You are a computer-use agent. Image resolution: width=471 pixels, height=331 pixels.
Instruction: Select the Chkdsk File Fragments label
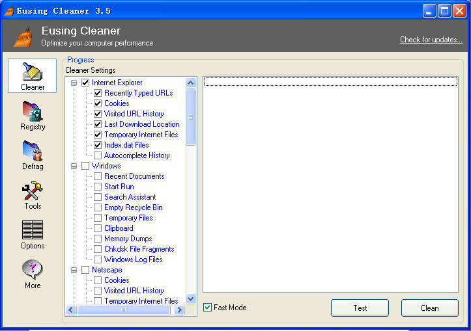click(139, 249)
